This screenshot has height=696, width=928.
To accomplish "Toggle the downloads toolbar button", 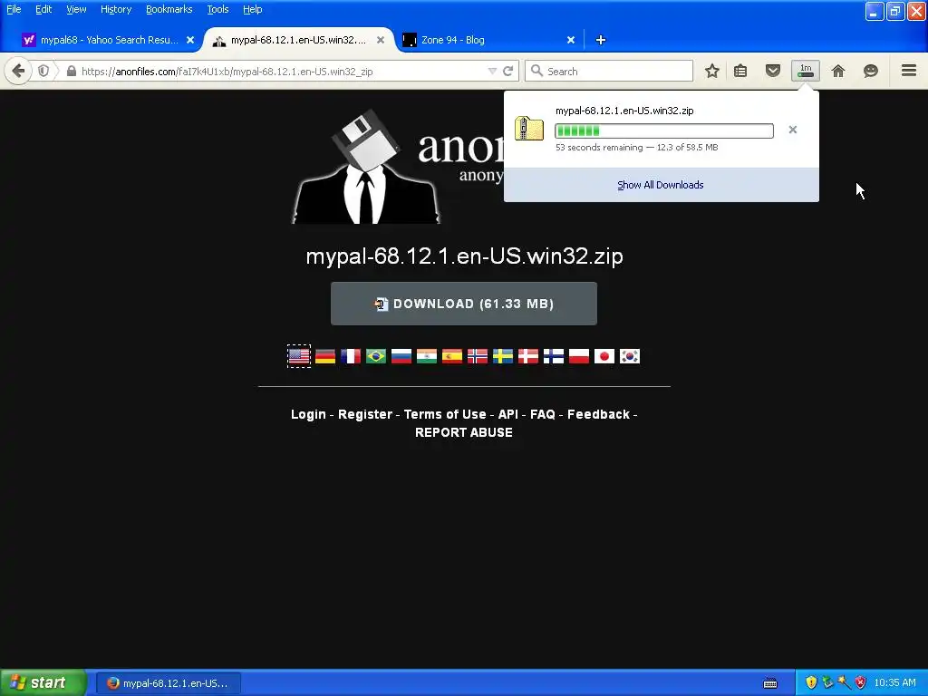I will [806, 71].
